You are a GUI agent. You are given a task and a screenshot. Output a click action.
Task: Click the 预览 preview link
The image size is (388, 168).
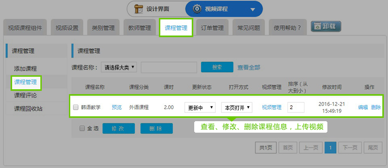[x=117, y=107]
